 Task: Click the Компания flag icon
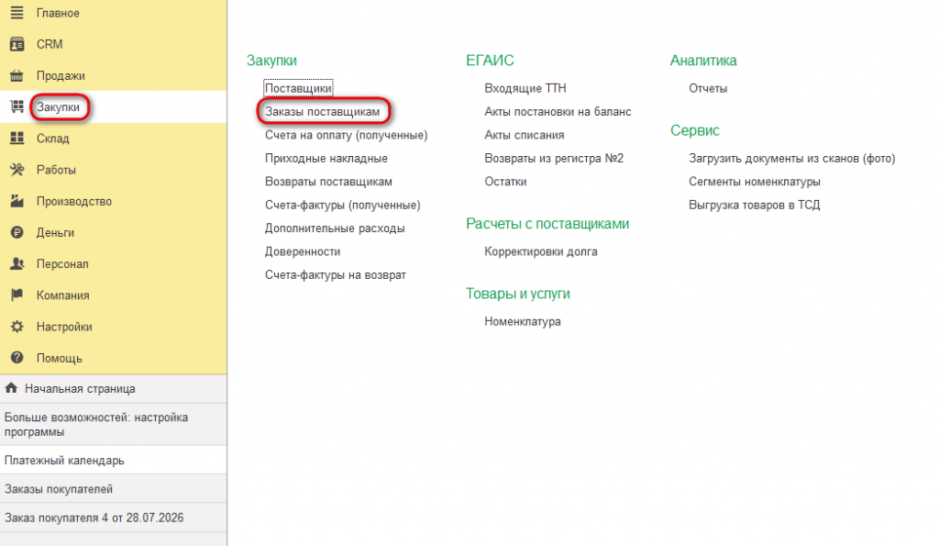tap(17, 295)
